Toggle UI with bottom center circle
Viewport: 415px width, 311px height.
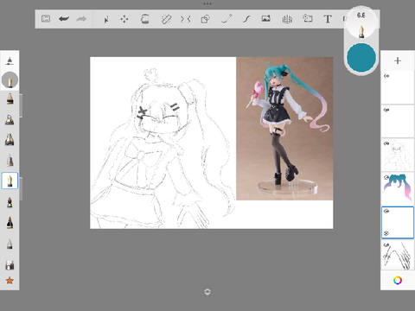(x=207, y=292)
